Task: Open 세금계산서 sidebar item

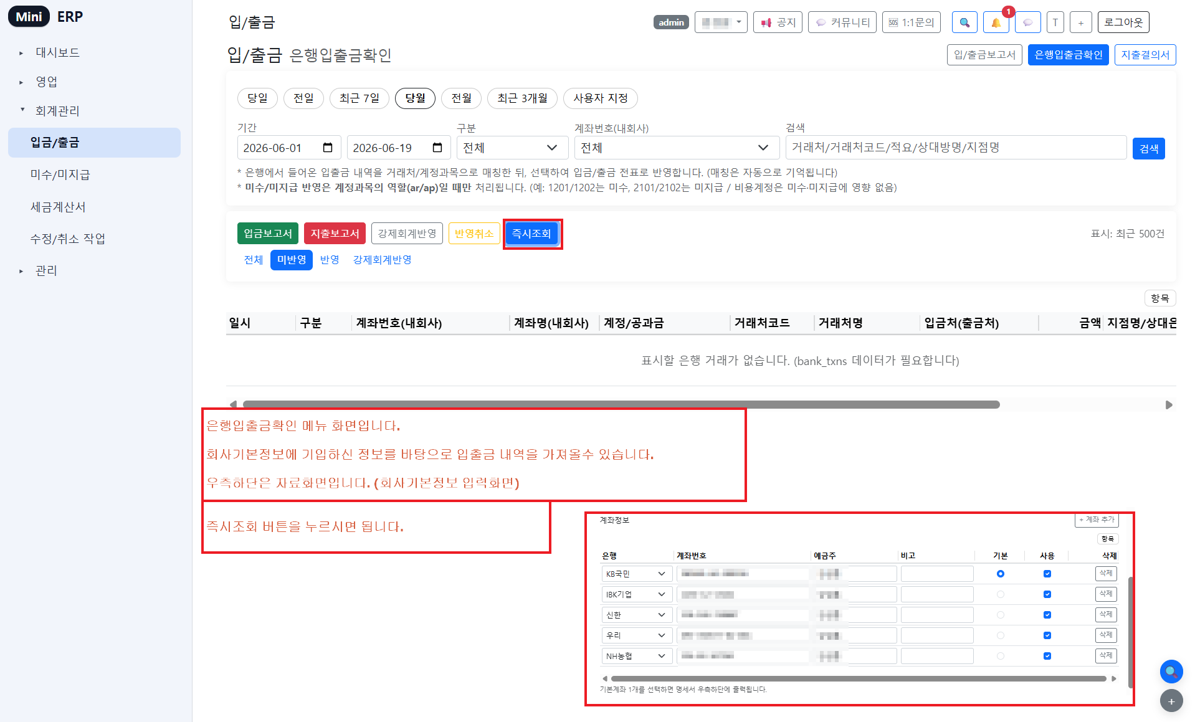Action: (58, 207)
